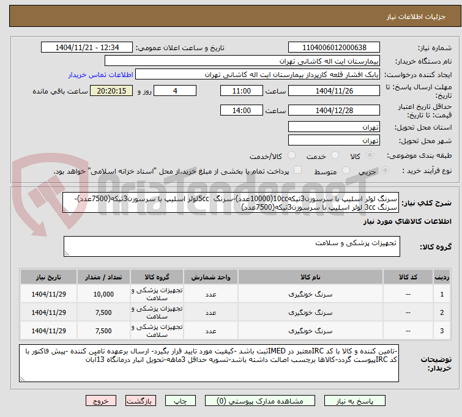The width and height of the screenshot is (462, 417).
Task: Click need date 1404/11/29 in row 2
Action: click(x=48, y=312)
